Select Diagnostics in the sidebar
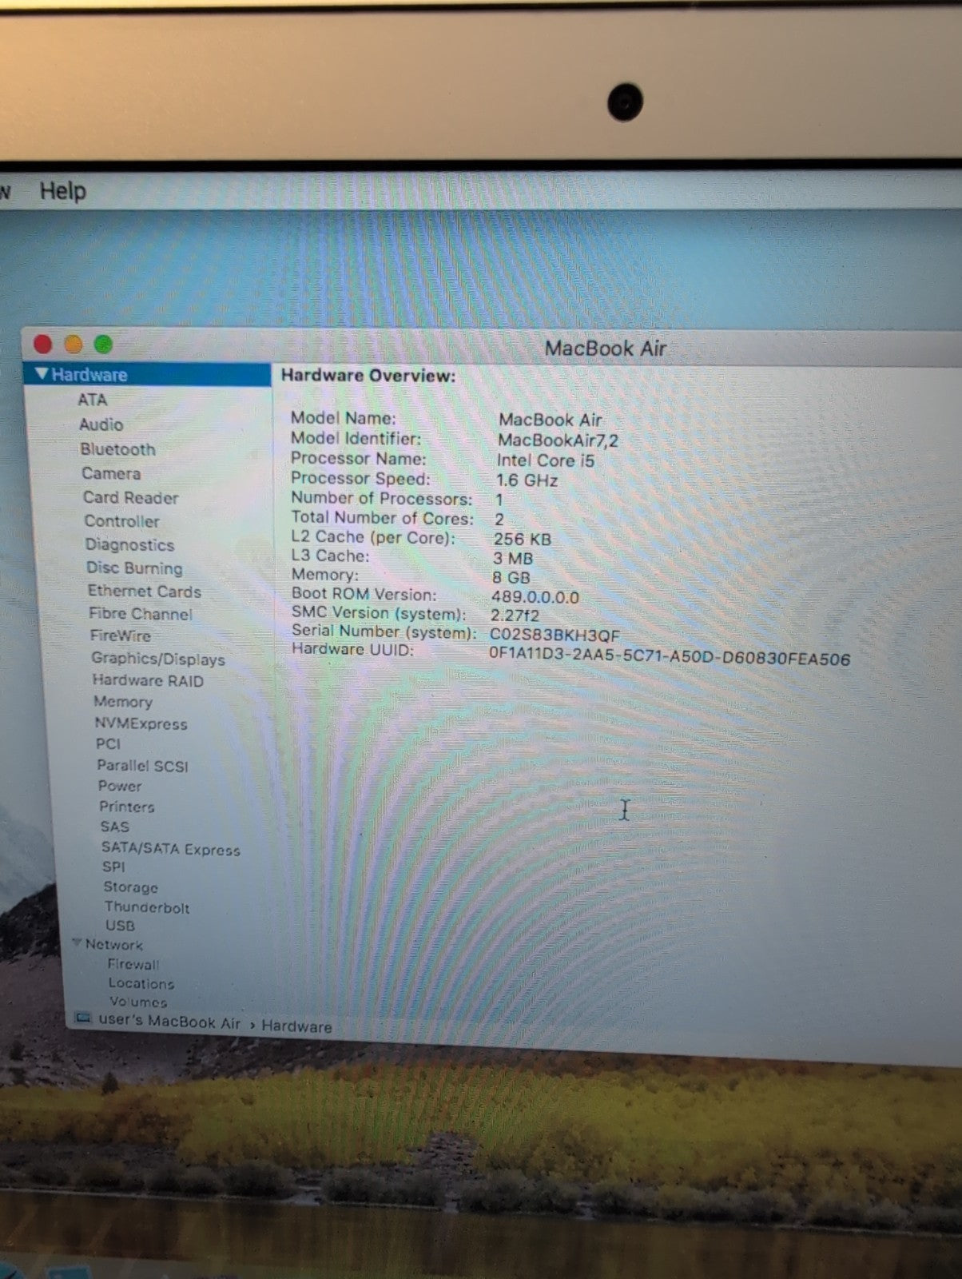The width and height of the screenshot is (962, 1279). 129,545
